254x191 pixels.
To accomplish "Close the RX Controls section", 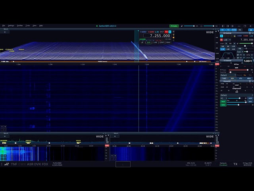I will [x=252, y=33].
